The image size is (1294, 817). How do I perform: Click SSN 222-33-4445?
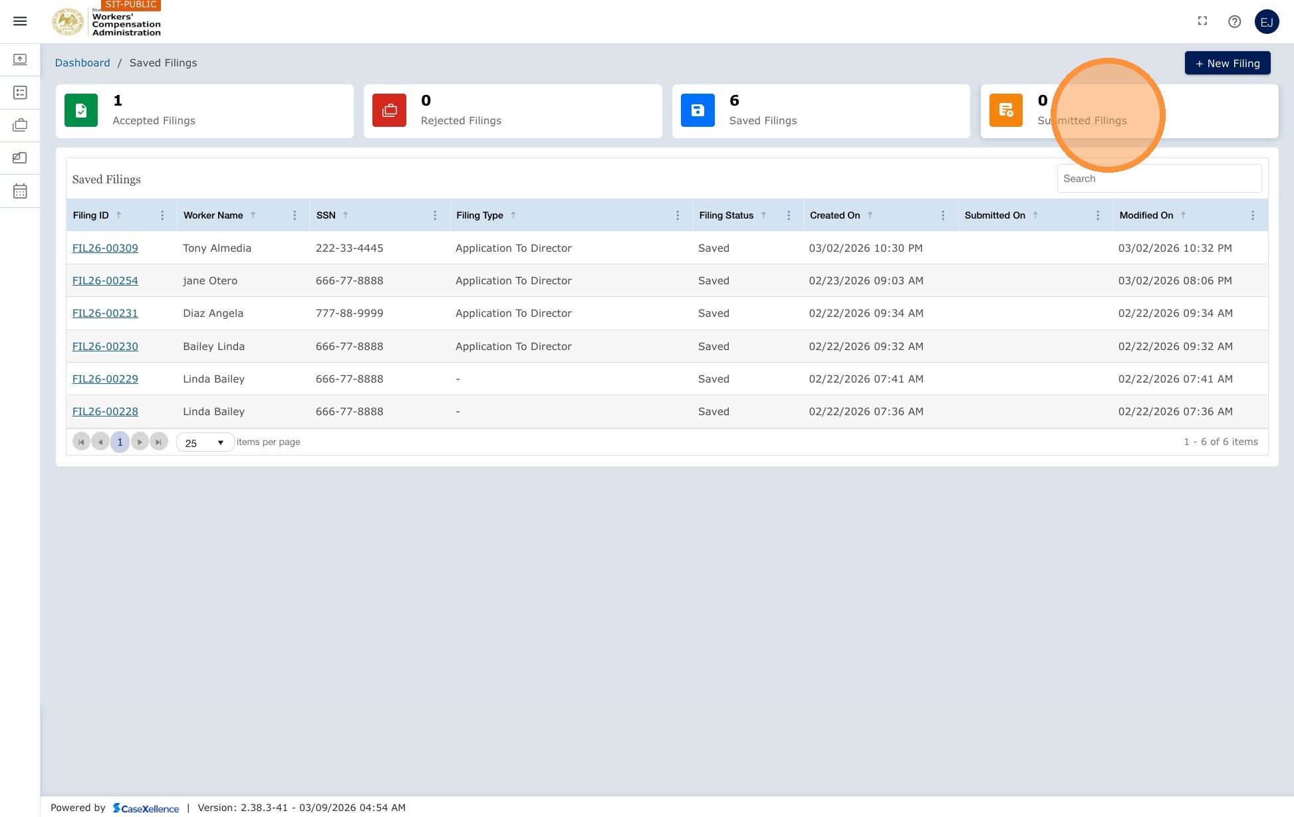pyautogui.click(x=349, y=248)
